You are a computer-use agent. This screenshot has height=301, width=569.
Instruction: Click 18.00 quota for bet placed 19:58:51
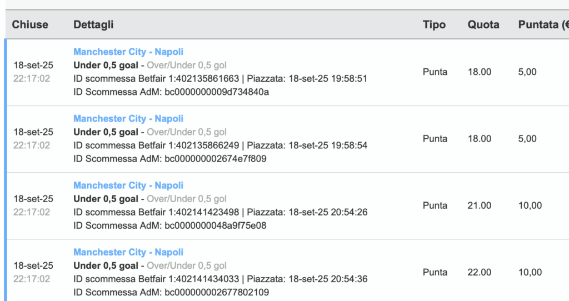[480, 72]
